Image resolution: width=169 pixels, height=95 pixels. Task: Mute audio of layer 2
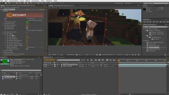[x=46, y=66]
